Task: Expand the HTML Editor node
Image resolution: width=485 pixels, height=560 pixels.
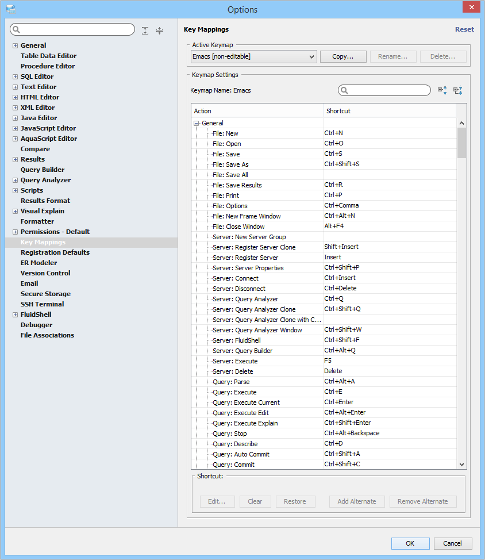Action: [x=15, y=98]
